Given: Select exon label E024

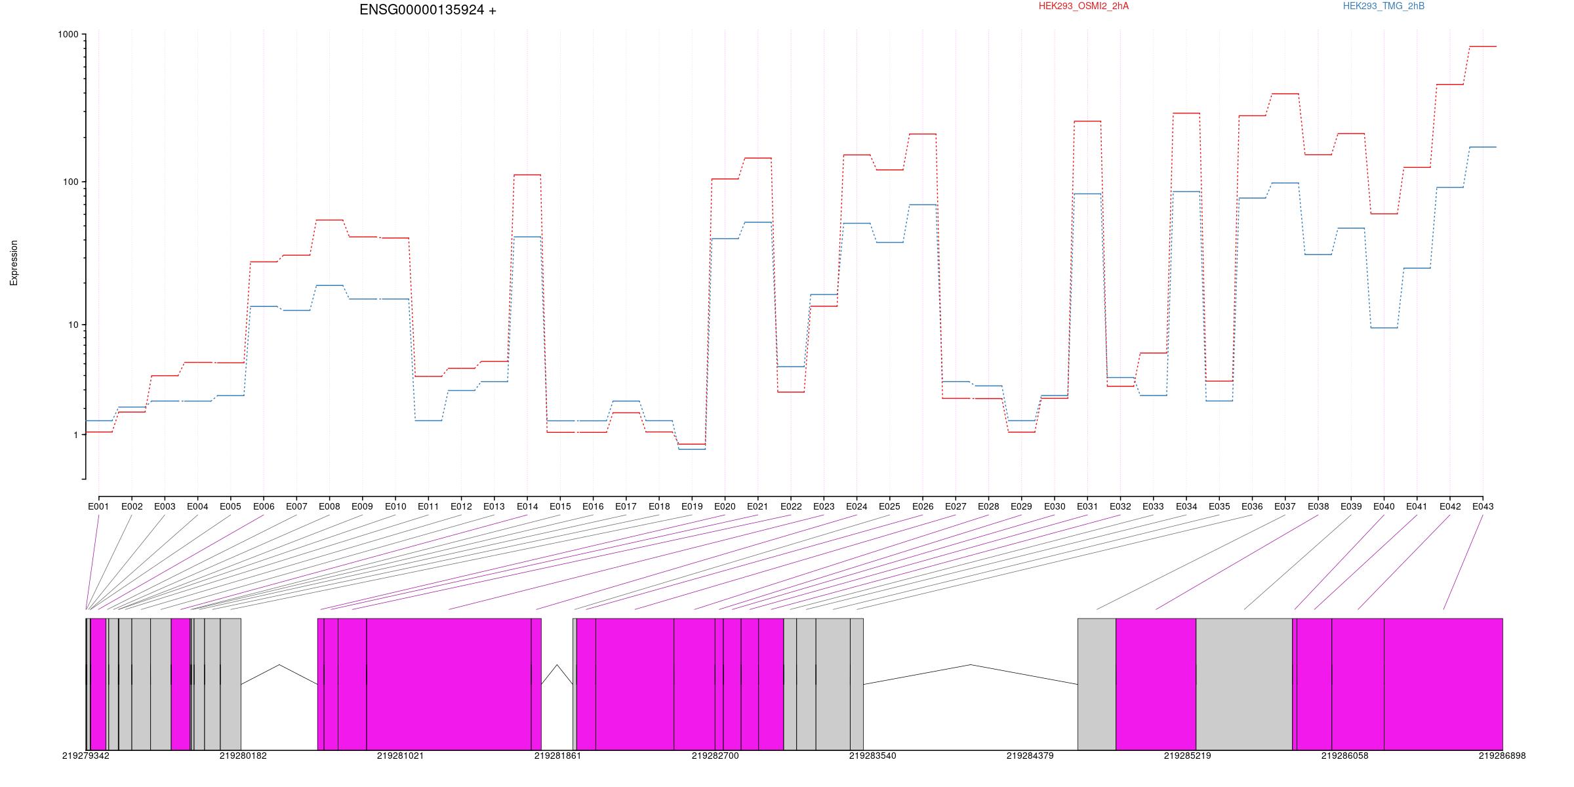Looking at the screenshot, I should point(857,506).
